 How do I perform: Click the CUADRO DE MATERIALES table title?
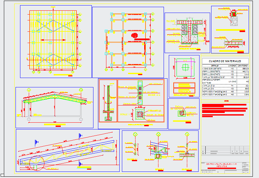point(225,61)
